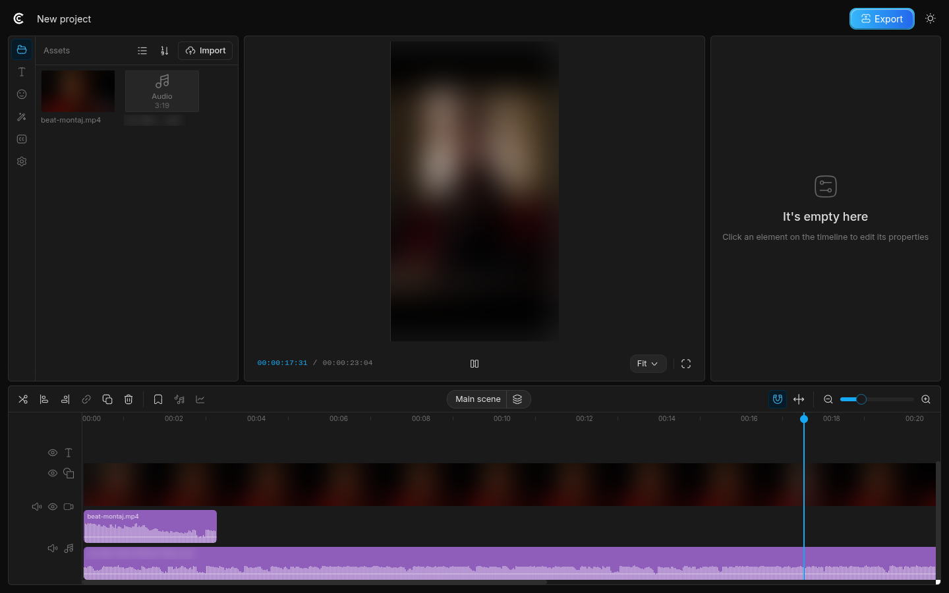
Task: Click the app logo in the header
Action: pyautogui.click(x=18, y=18)
